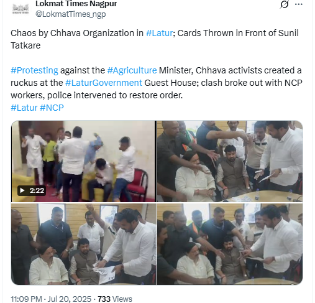Click the bottom #Latur hashtag
The image size is (315, 303).
pos(24,108)
